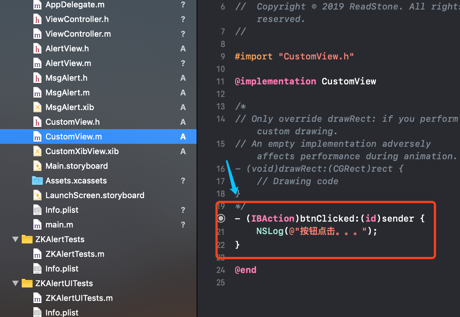Click the @implementation keyword in the editor
This screenshot has width=460, height=317.
[275, 81]
